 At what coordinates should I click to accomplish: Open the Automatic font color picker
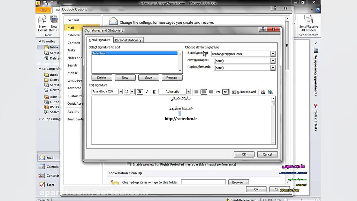188,91
